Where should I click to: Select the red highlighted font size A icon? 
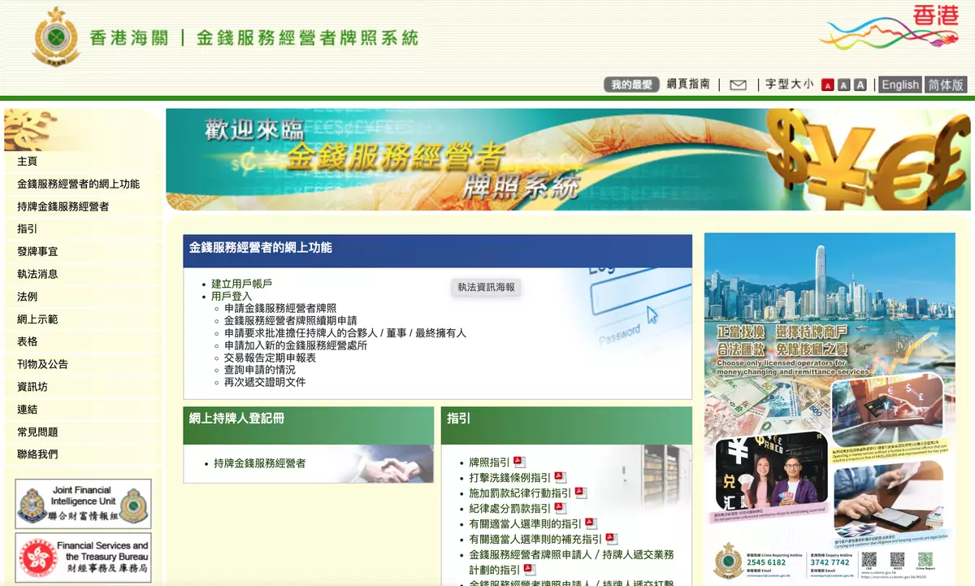click(828, 85)
